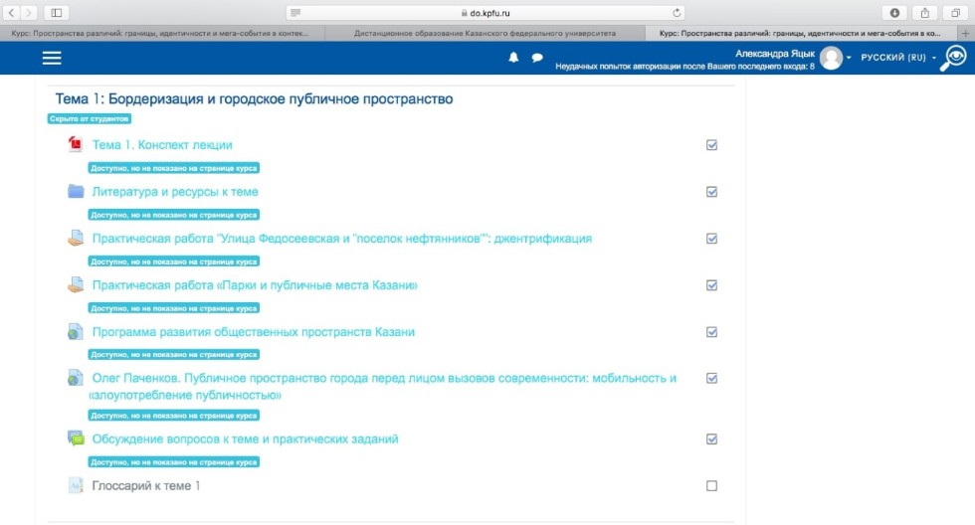Open the hamburger navigation menu
975x525 pixels.
coord(52,58)
